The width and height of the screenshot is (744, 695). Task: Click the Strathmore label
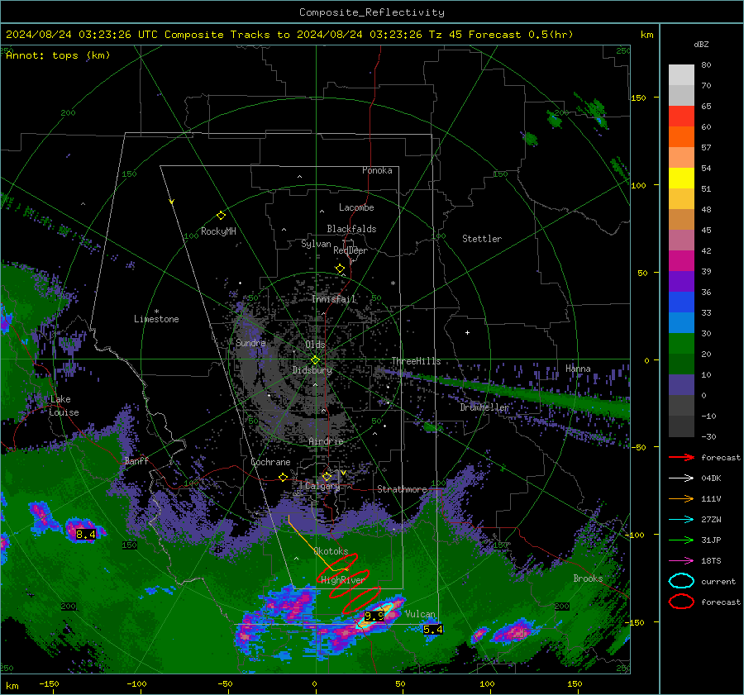402,489
